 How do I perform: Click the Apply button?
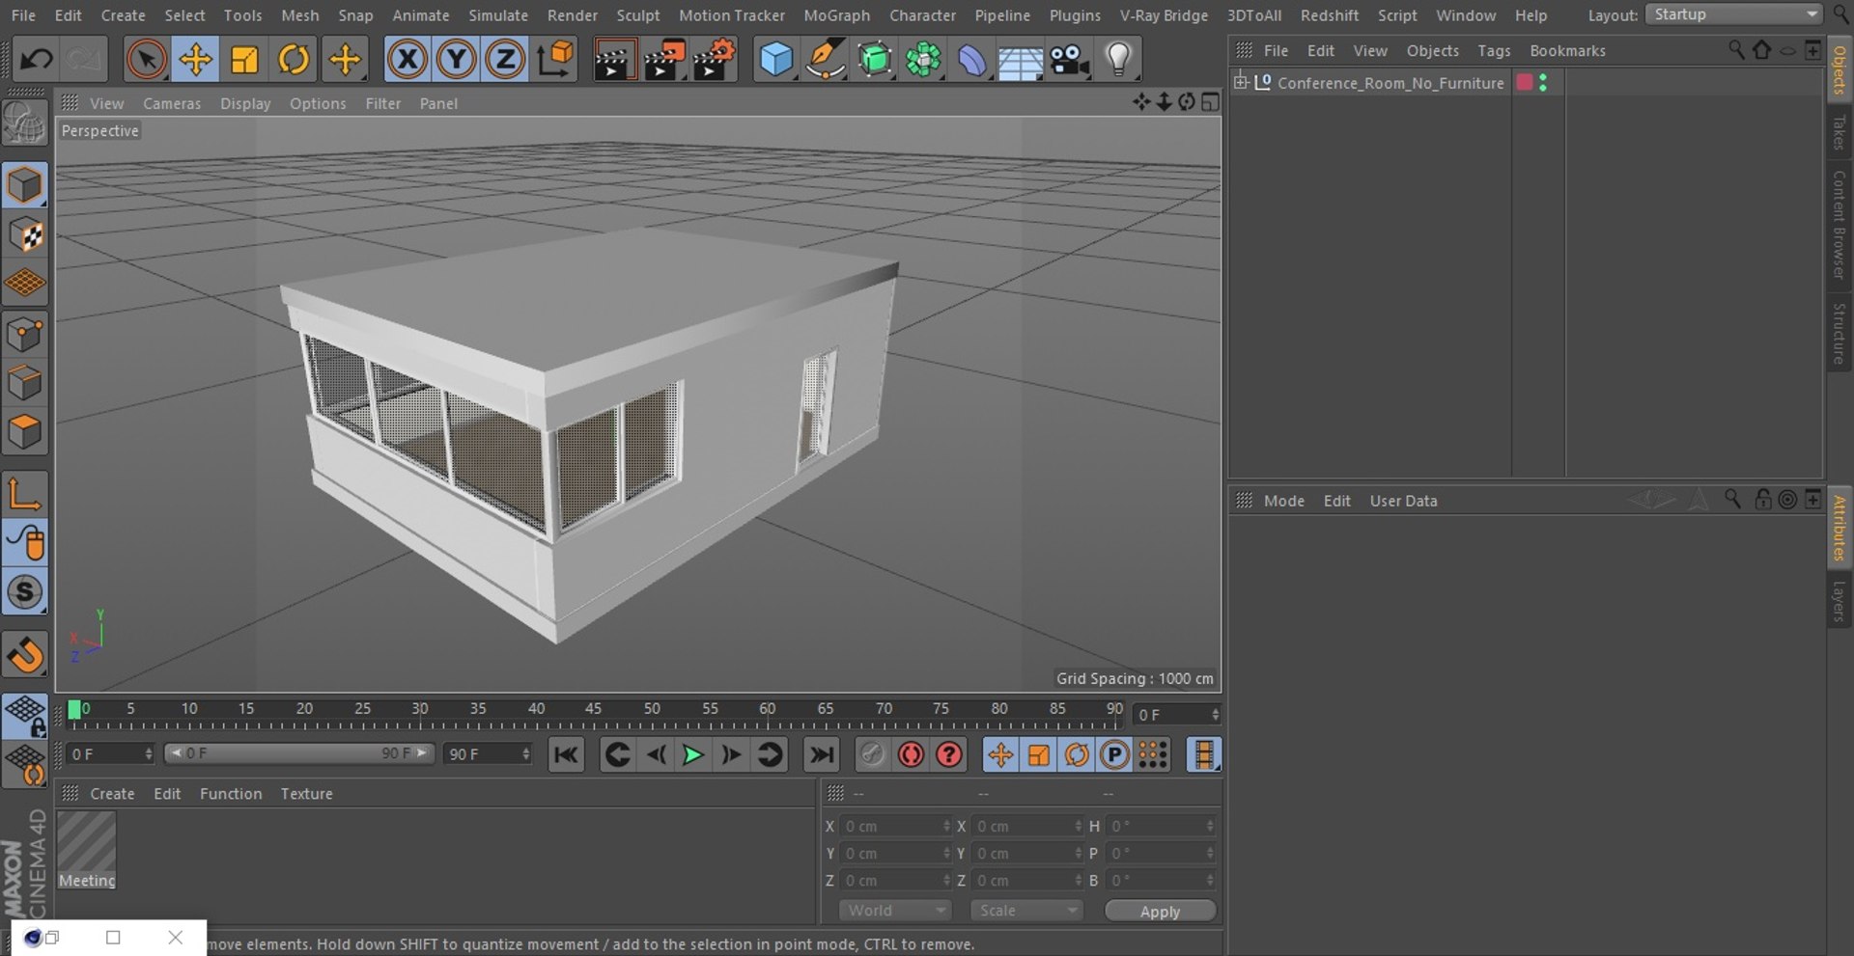(1160, 912)
